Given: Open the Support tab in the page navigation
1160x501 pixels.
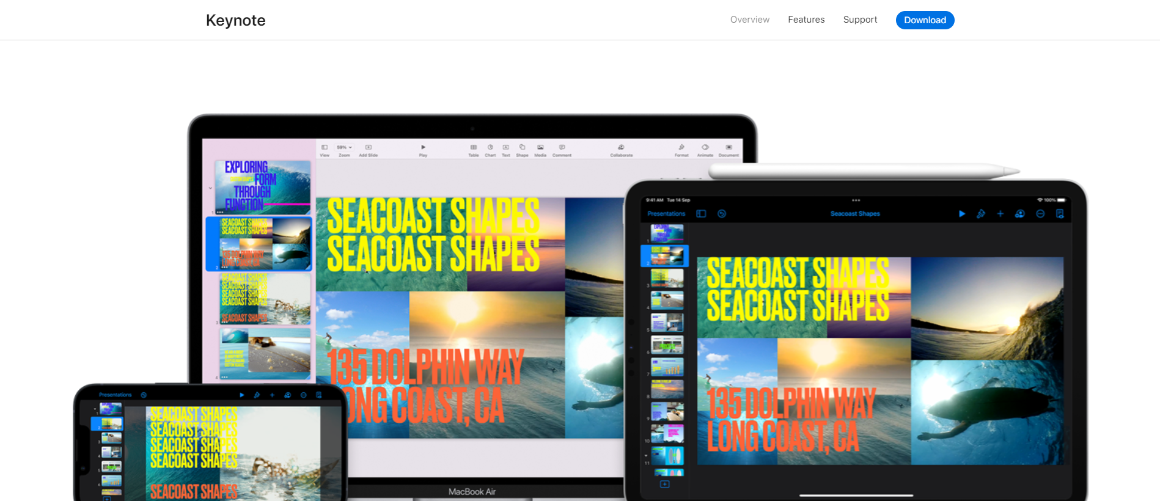Looking at the screenshot, I should click(860, 20).
